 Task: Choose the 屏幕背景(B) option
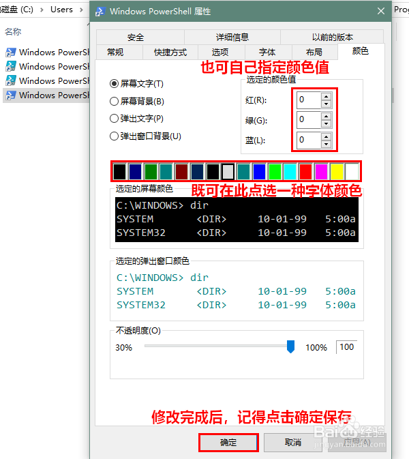click(x=137, y=102)
